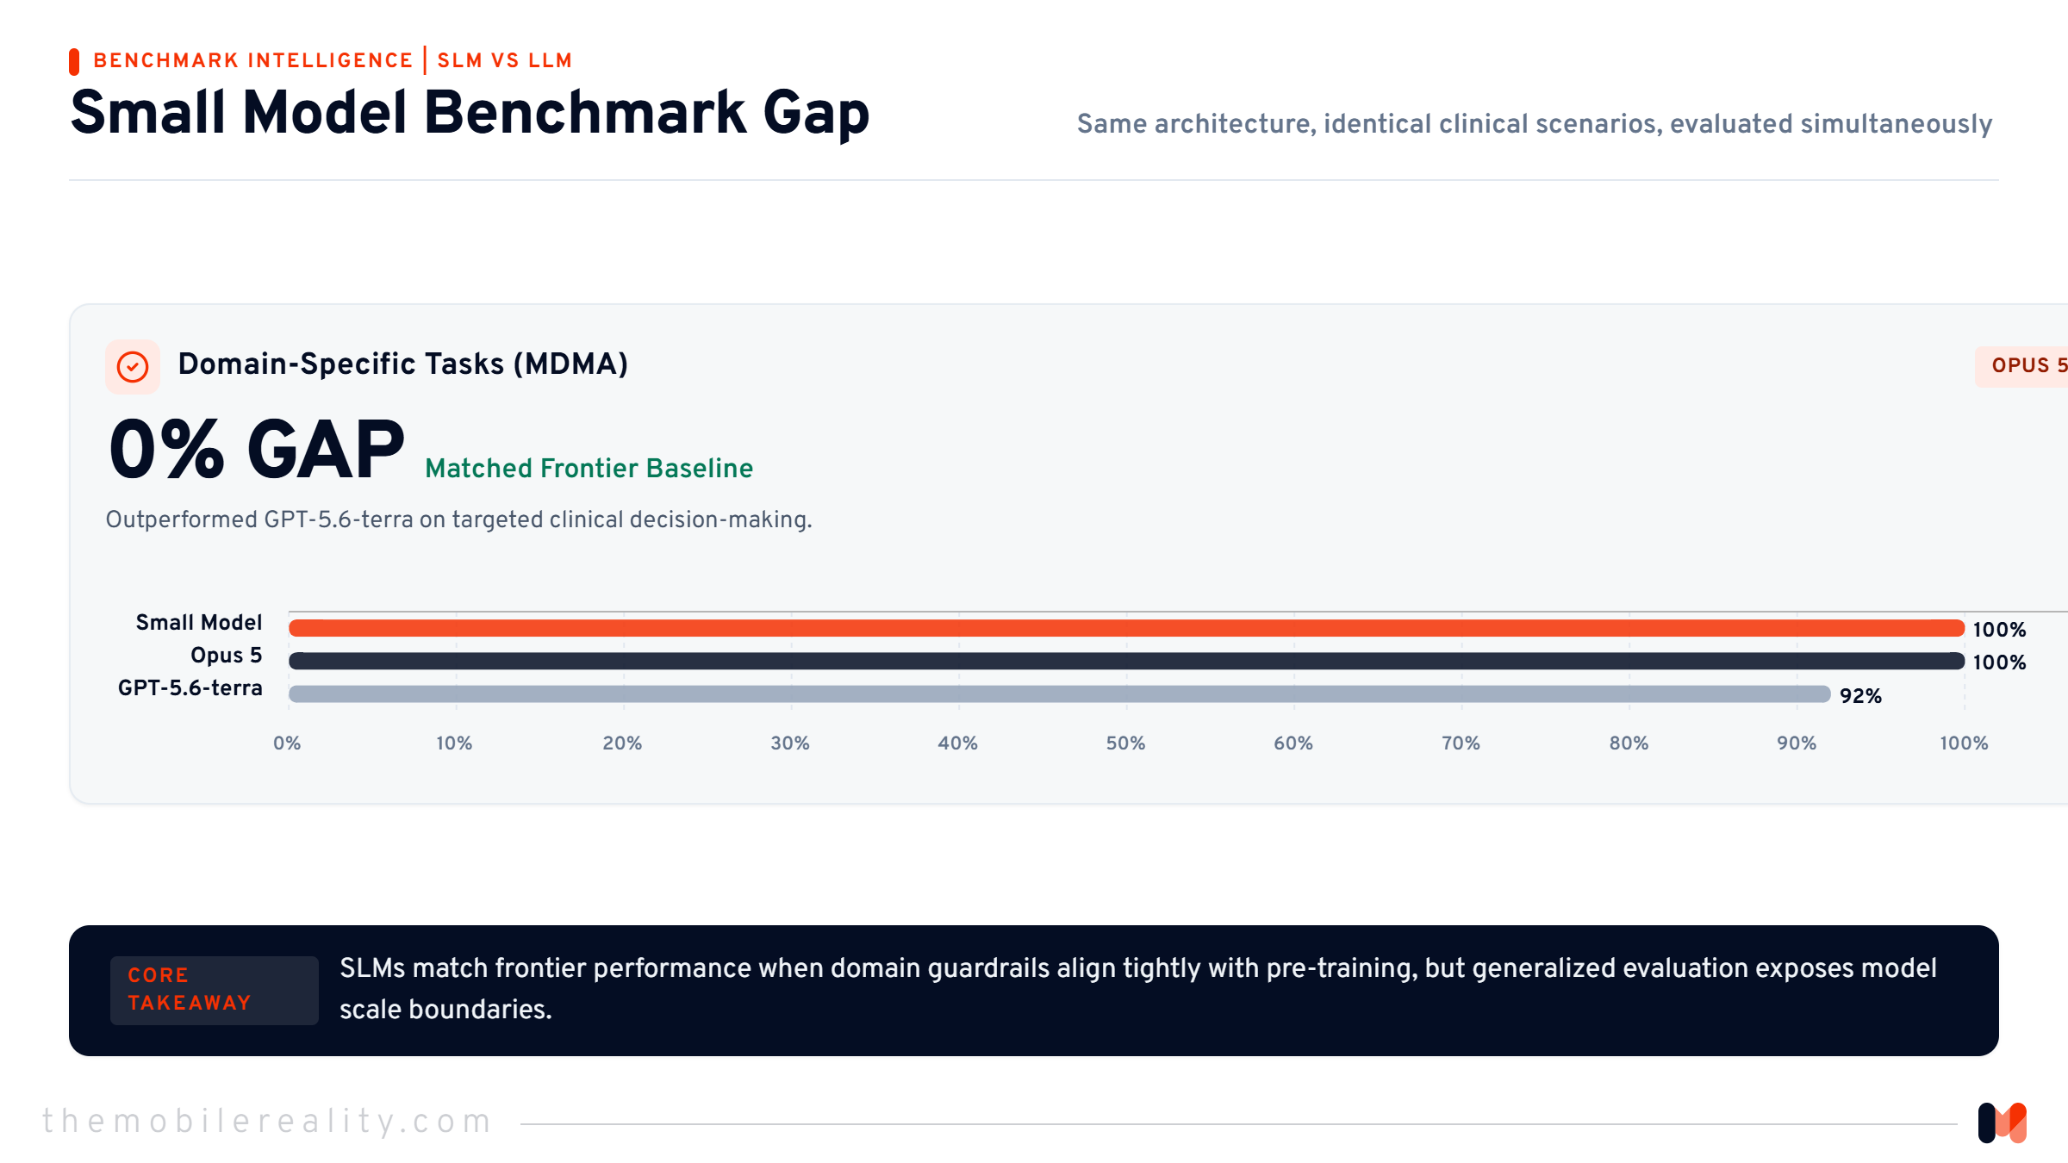Click the dark Opus 5 bar
The height and width of the screenshot is (1163, 2068).
(x=1126, y=661)
